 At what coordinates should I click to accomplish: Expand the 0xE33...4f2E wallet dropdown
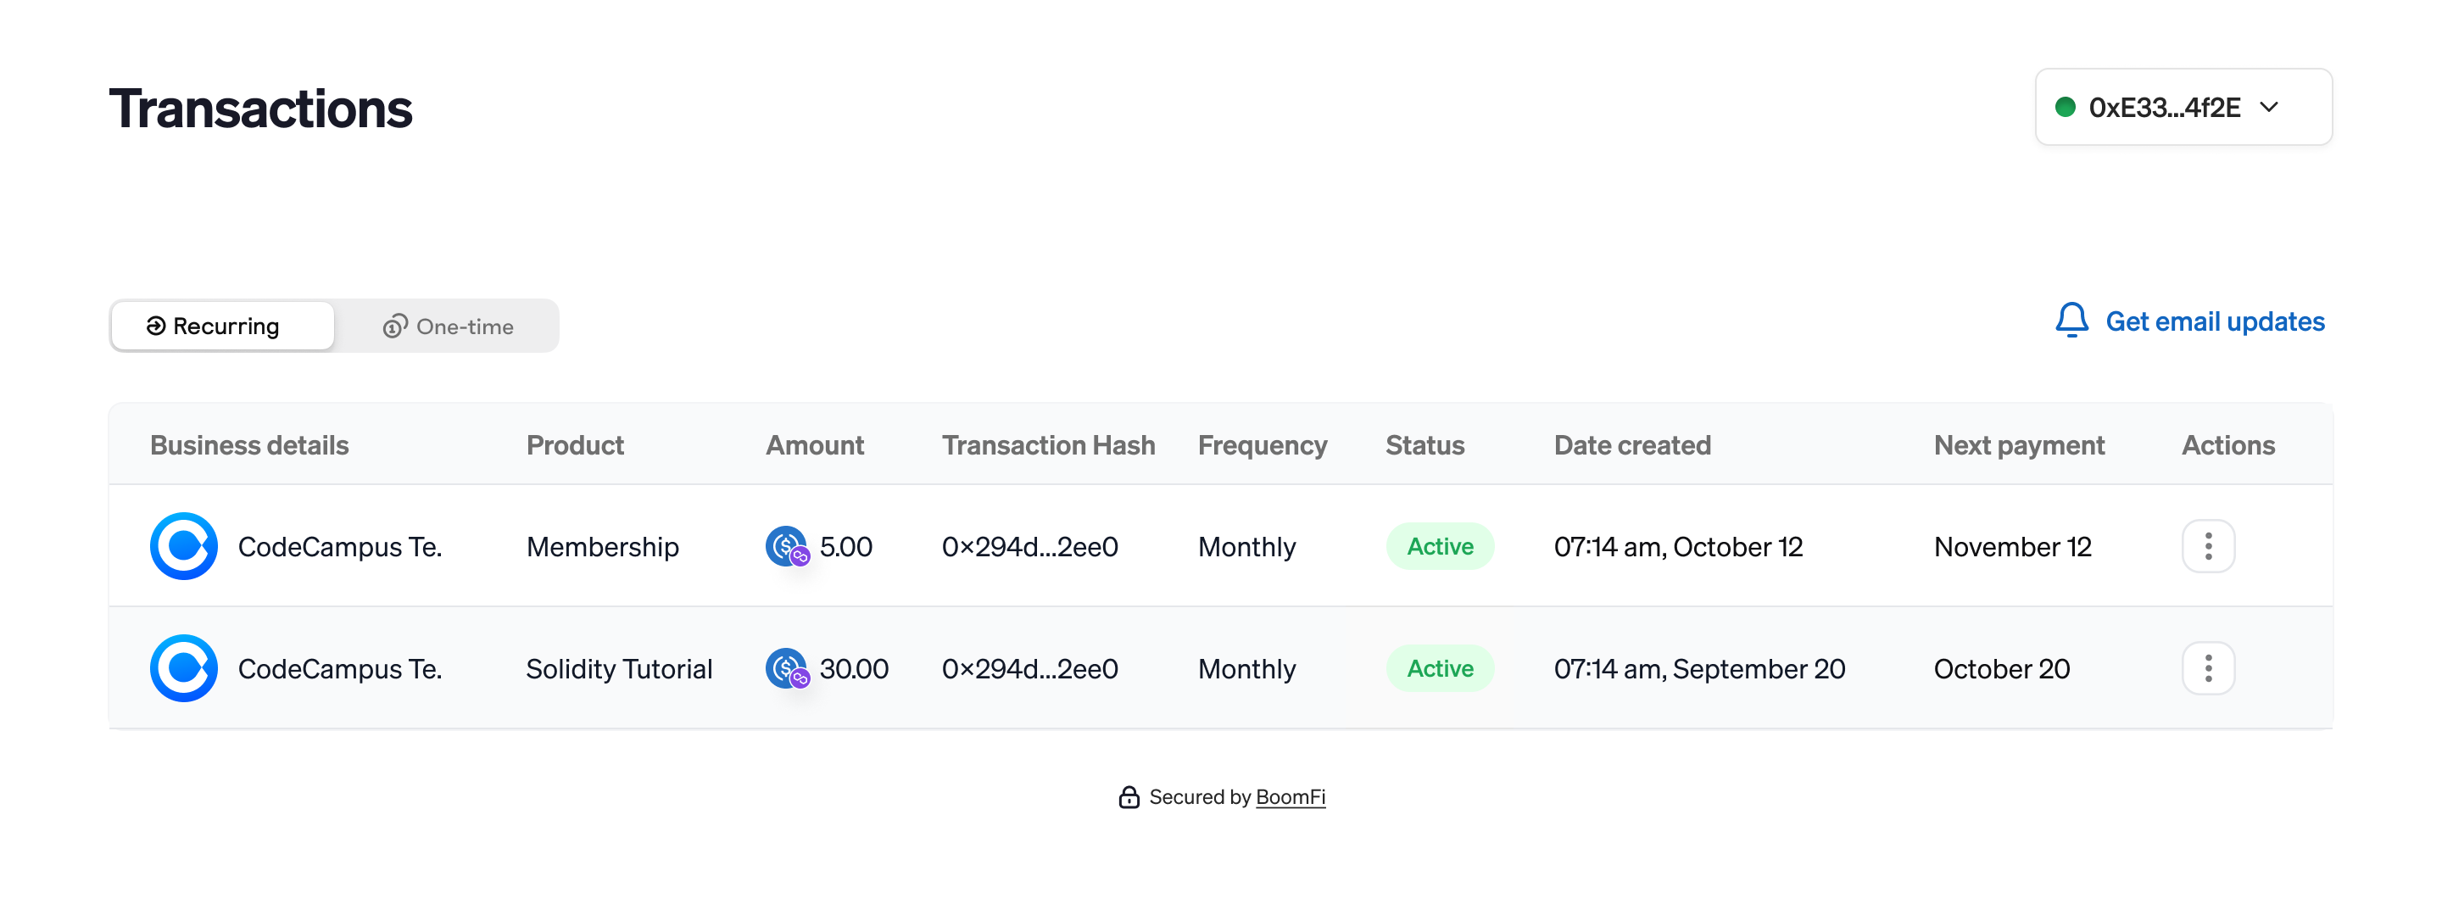[x=2183, y=107]
